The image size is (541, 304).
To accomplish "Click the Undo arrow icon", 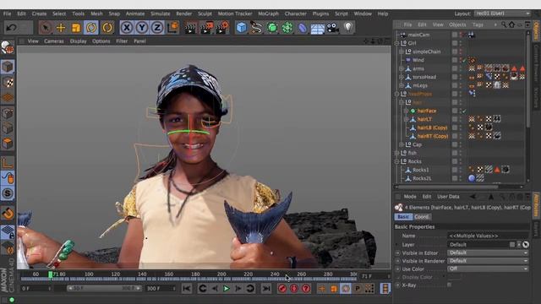I will coord(11,27).
